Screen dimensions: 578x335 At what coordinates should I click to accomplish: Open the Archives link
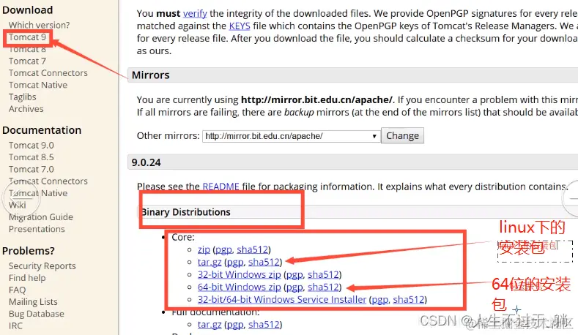tap(26, 109)
